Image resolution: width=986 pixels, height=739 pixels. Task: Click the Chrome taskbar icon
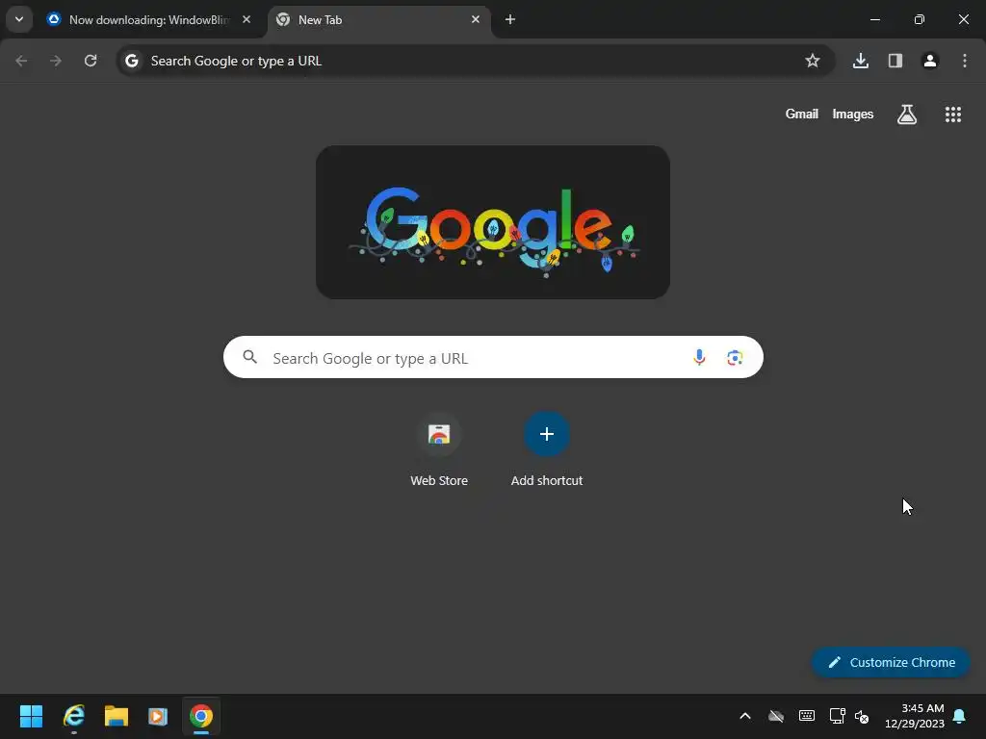click(x=200, y=716)
